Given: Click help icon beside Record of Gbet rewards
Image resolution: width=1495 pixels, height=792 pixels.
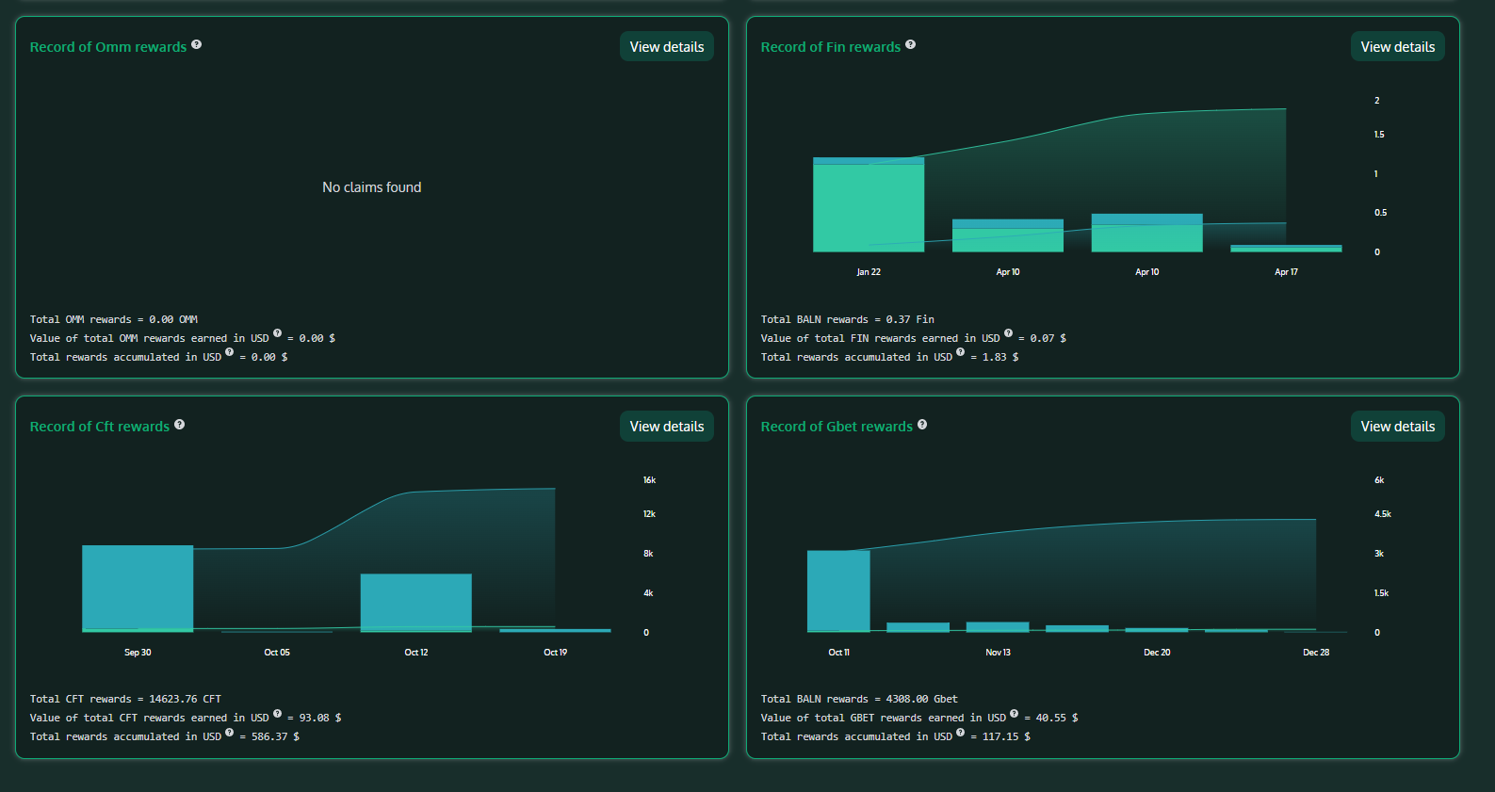Looking at the screenshot, I should pyautogui.click(x=922, y=424).
